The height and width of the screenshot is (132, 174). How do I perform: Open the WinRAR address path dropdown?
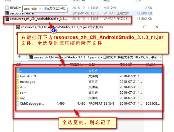160,57
